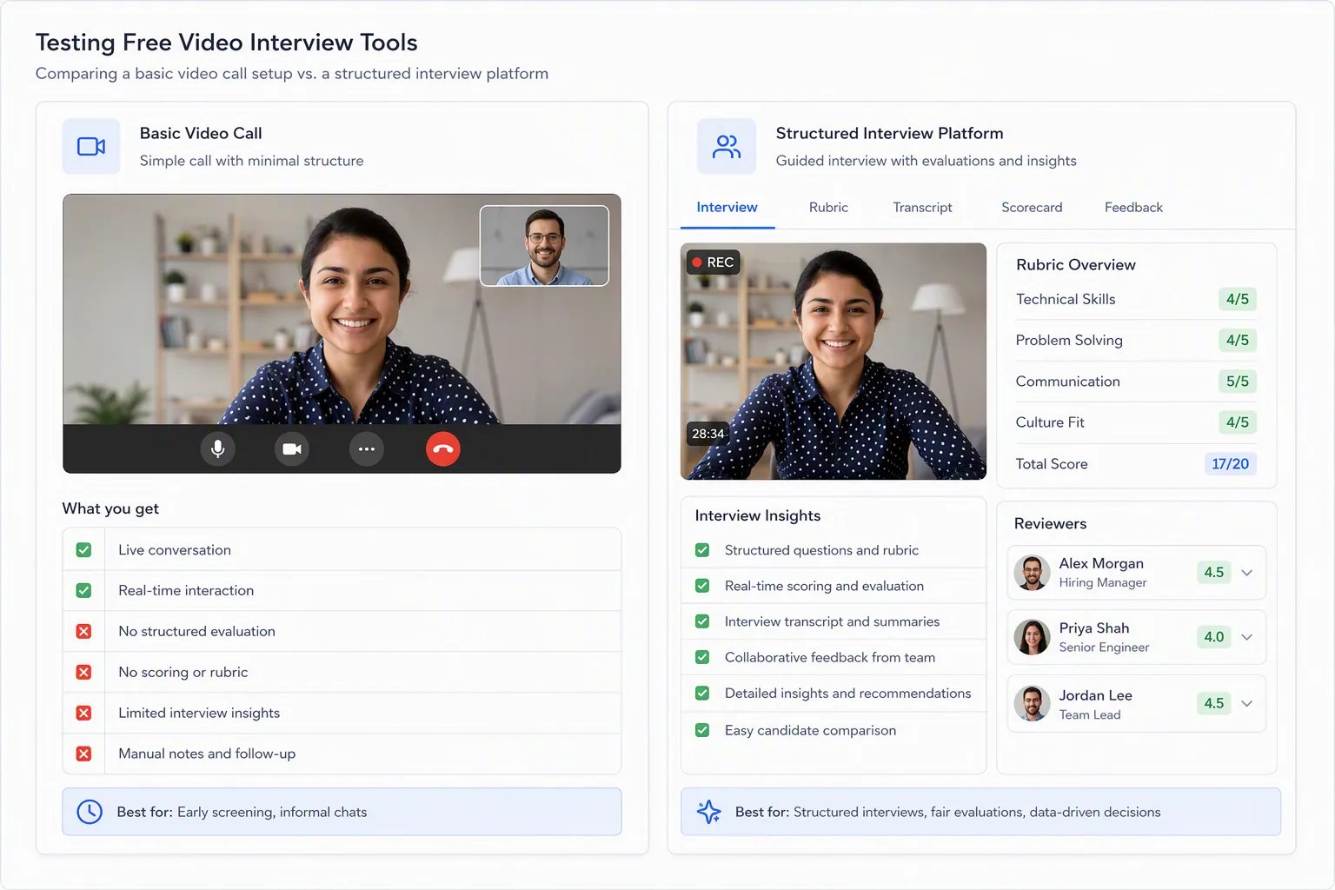This screenshot has height=890, width=1335.
Task: Click Priya Shah's 4.0 rating badge
Action: point(1214,637)
